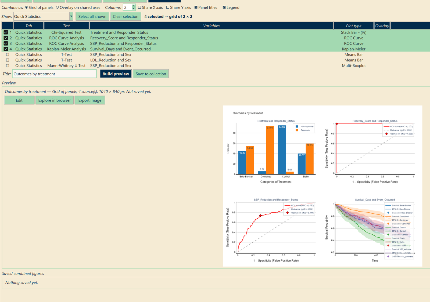Image resolution: width=430 pixels, height=302 pixels.
Task: Click the Overlay column header
Action: pyautogui.click(x=382, y=26)
